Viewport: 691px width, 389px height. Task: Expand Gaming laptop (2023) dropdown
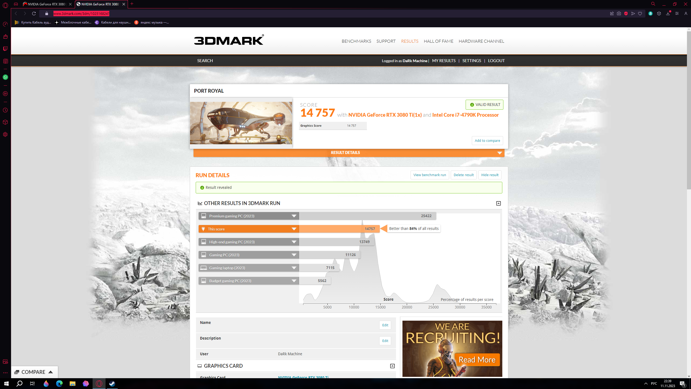294,268
